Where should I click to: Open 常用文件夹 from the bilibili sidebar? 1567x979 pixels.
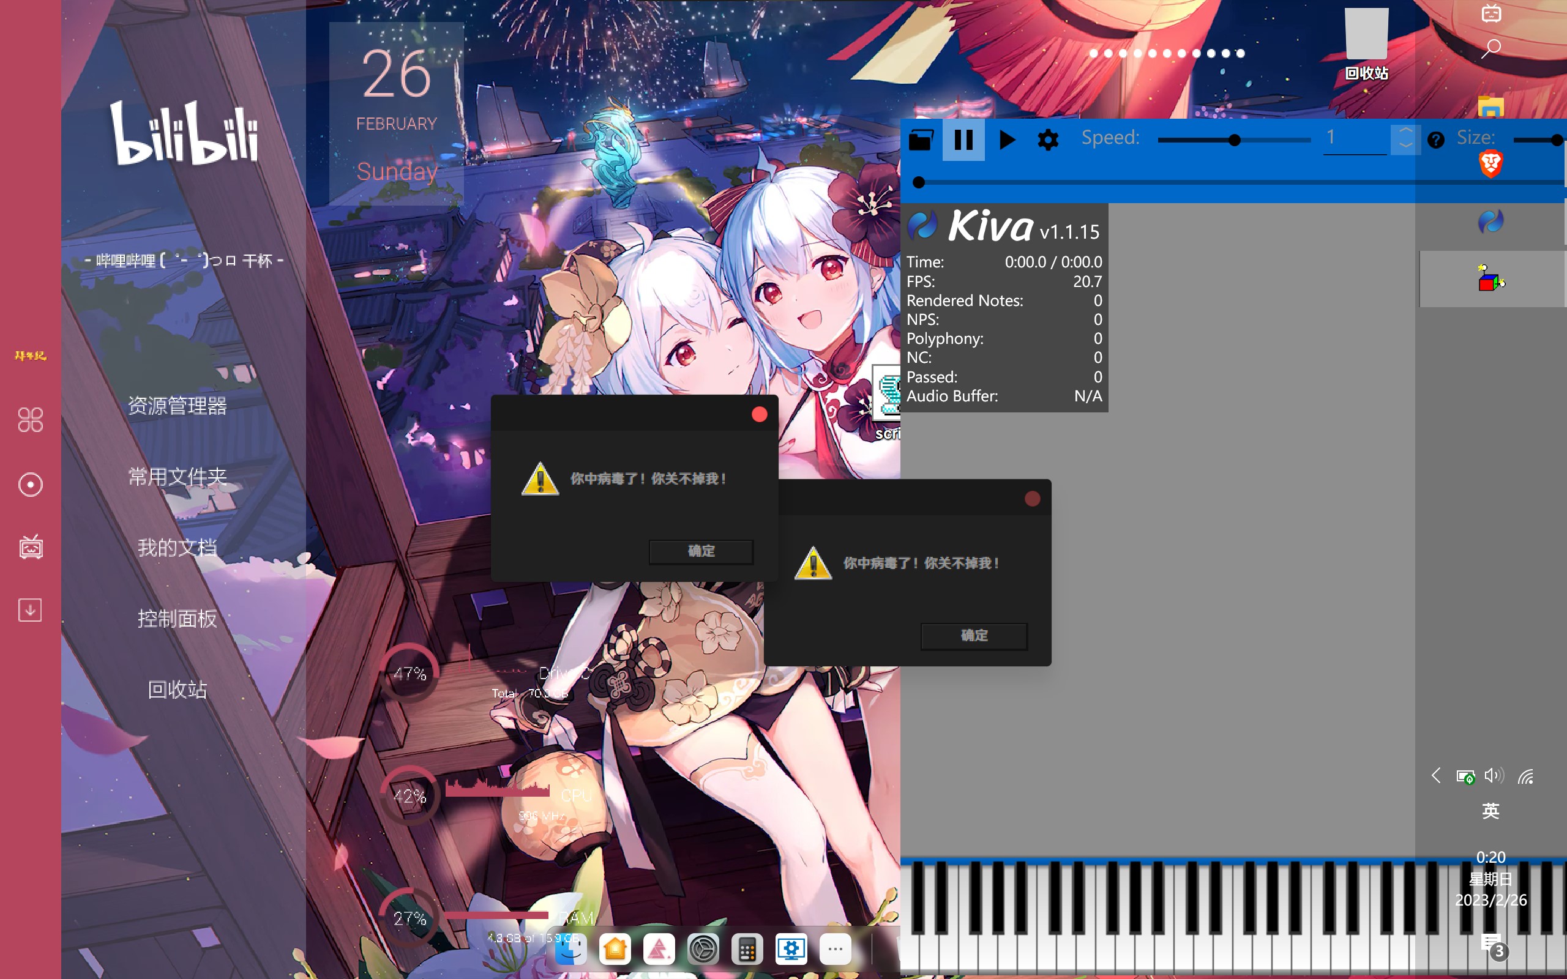tap(178, 477)
